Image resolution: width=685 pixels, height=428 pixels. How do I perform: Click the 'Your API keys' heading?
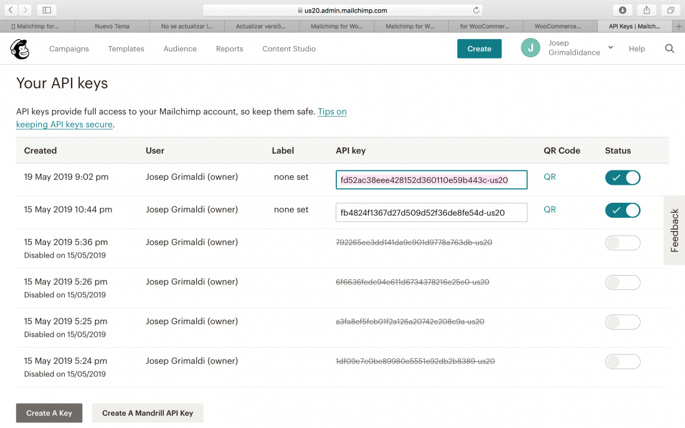point(62,83)
